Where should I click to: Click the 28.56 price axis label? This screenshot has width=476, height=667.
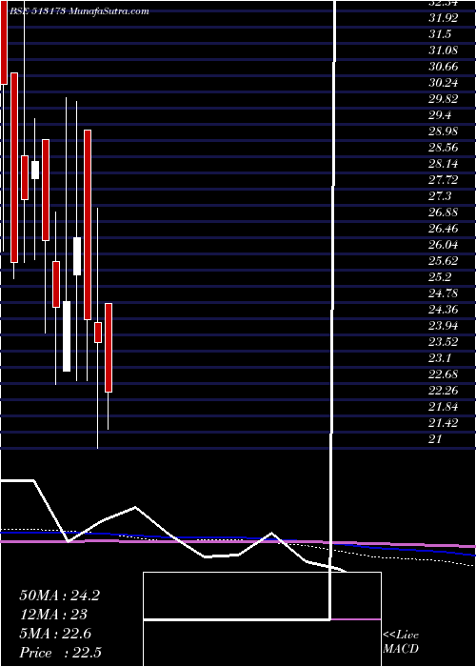tap(444, 147)
